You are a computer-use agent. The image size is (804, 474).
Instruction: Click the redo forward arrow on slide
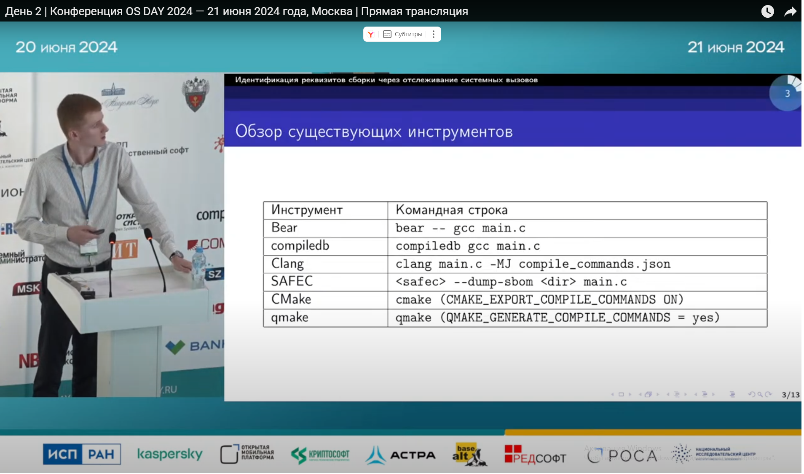[768, 395]
